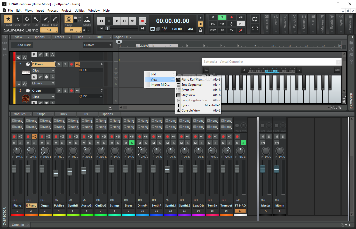This screenshot has height=229, width=356.
Task: Open the E Piano Omni channel dropdown
Action: [43, 83]
